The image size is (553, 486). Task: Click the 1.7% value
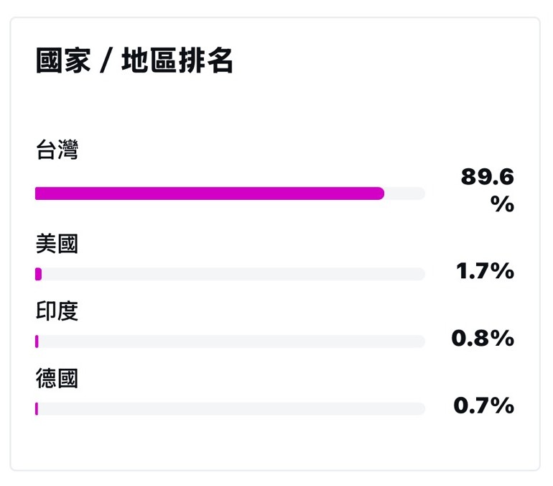click(x=485, y=271)
